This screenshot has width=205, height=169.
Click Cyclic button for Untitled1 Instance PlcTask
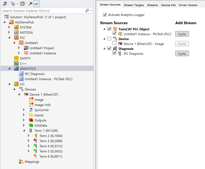(182, 34)
